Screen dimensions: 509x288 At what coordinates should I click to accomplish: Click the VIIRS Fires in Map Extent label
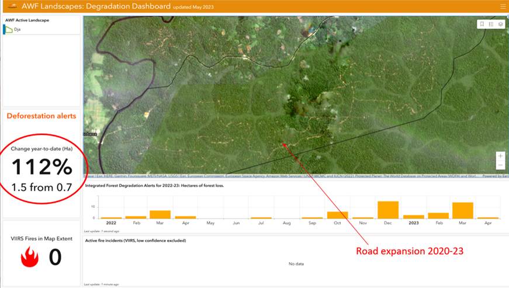[x=41, y=238]
